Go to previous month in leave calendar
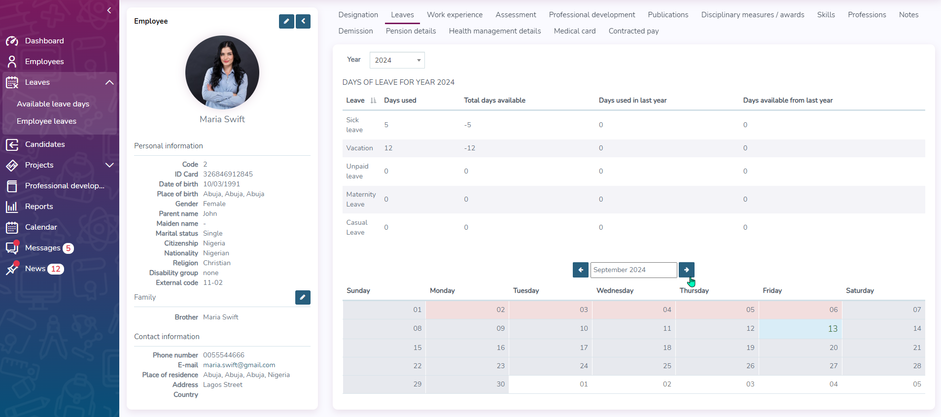Screen dimensions: 941x417 point(580,270)
